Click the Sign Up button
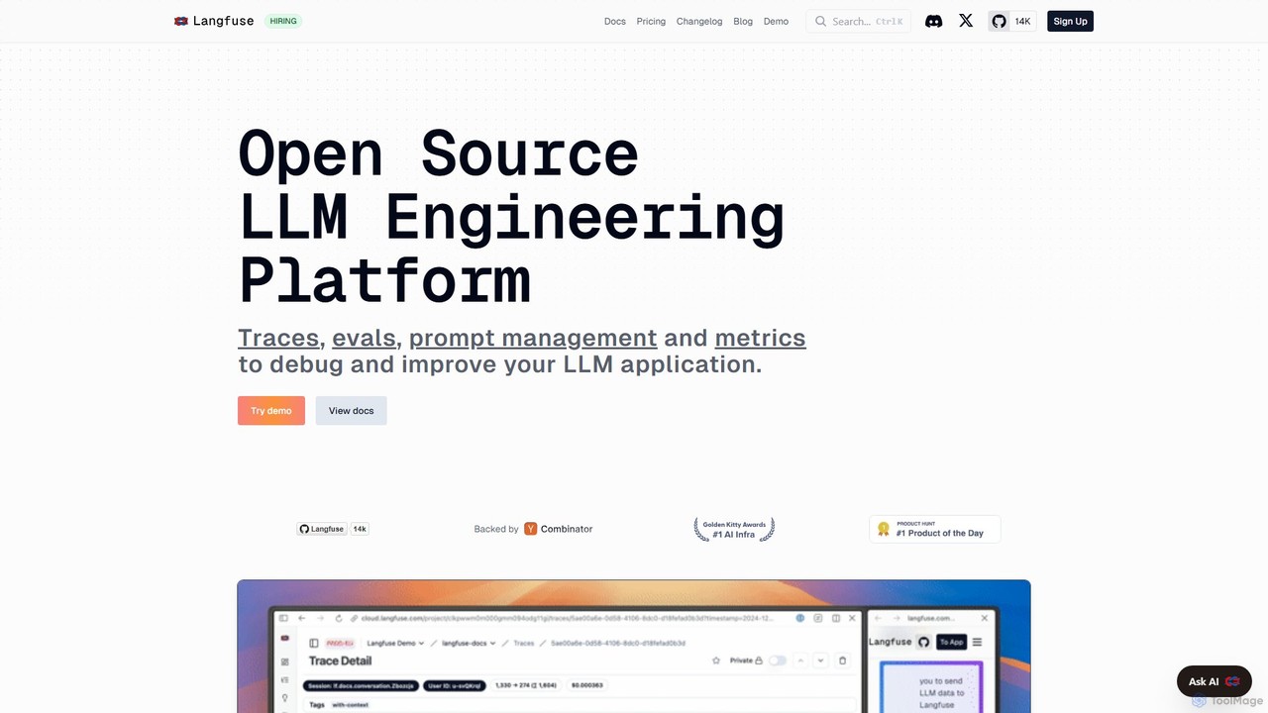This screenshot has width=1268, height=713. click(x=1070, y=21)
